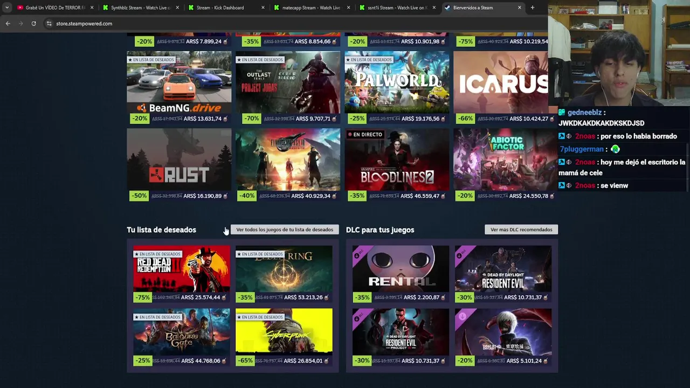Screen dimensions: 690x388
Task: Click 'EN LISTA DE DESEADOS' badge on Elden Ring
Action: 260,254
